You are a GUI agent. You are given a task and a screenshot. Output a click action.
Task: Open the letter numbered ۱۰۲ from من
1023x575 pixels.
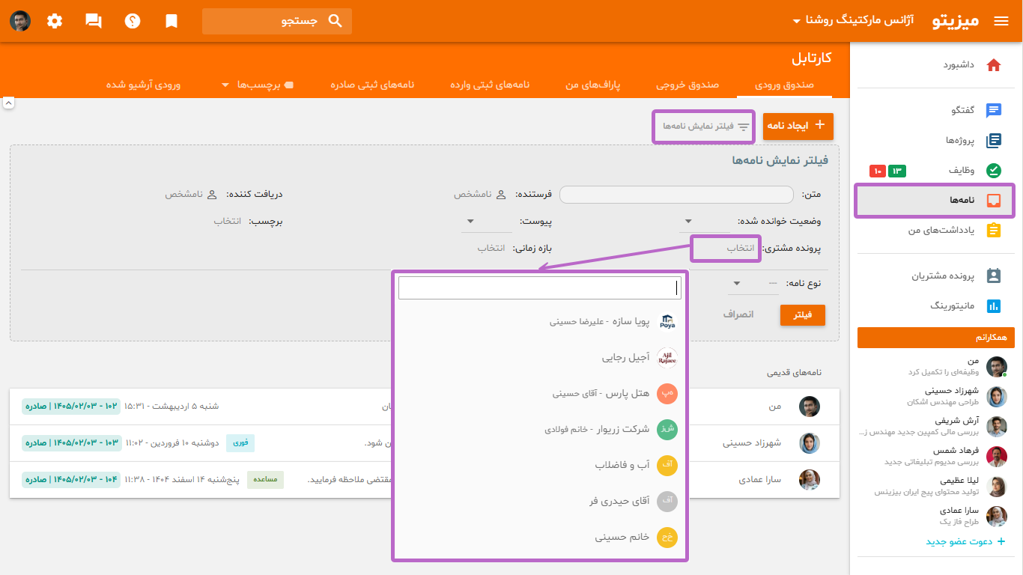pos(425,407)
